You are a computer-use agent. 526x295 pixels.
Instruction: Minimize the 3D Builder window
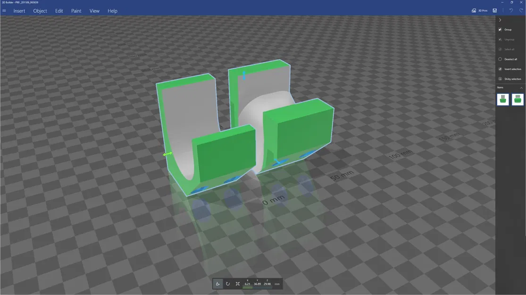[x=502, y=2]
